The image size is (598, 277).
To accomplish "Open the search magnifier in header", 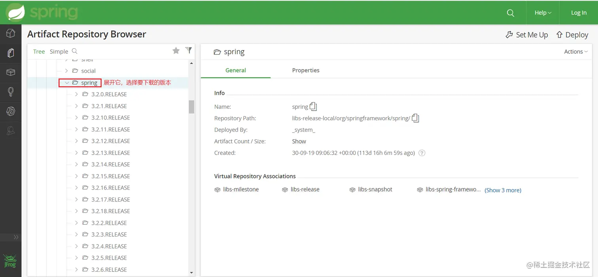I will (511, 13).
